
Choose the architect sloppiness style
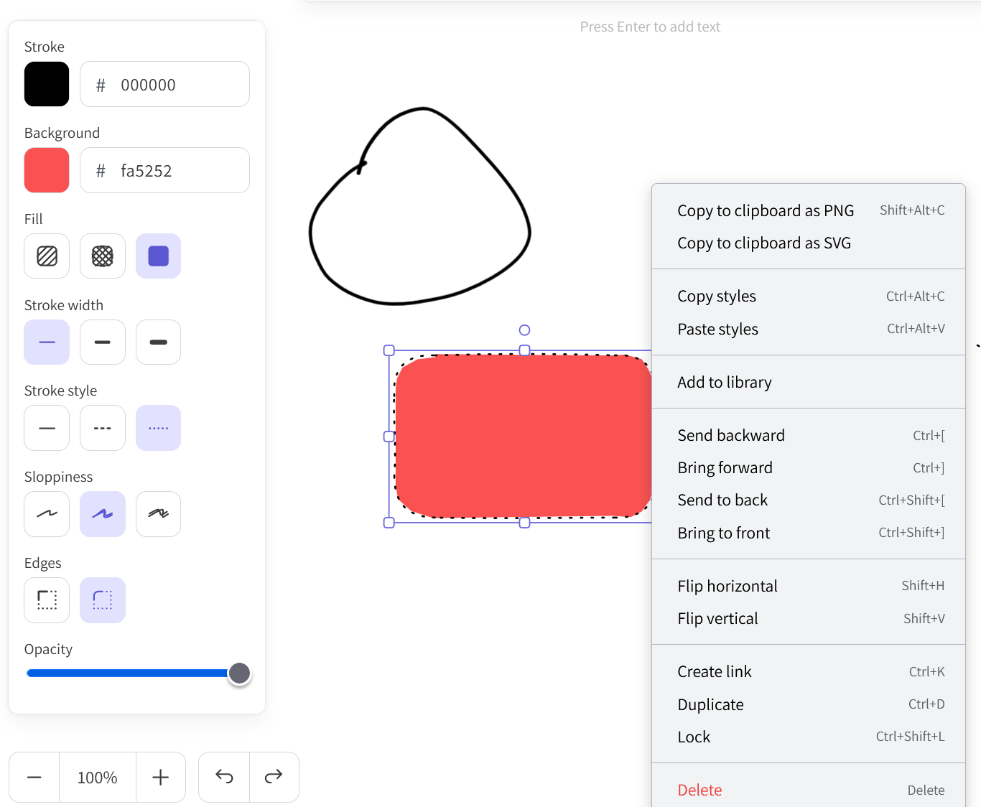46,513
